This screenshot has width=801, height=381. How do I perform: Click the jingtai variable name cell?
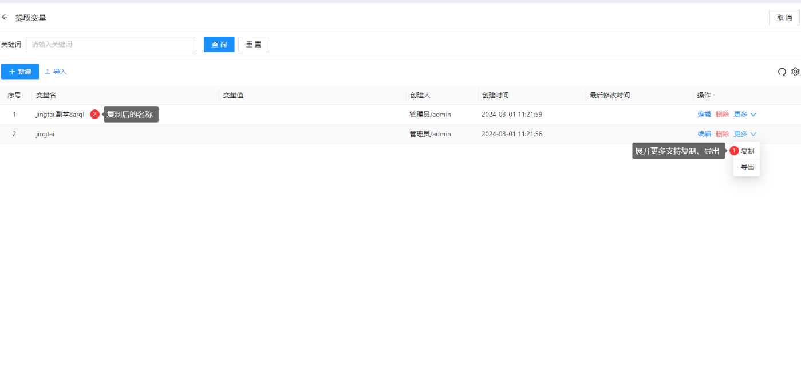coord(45,134)
